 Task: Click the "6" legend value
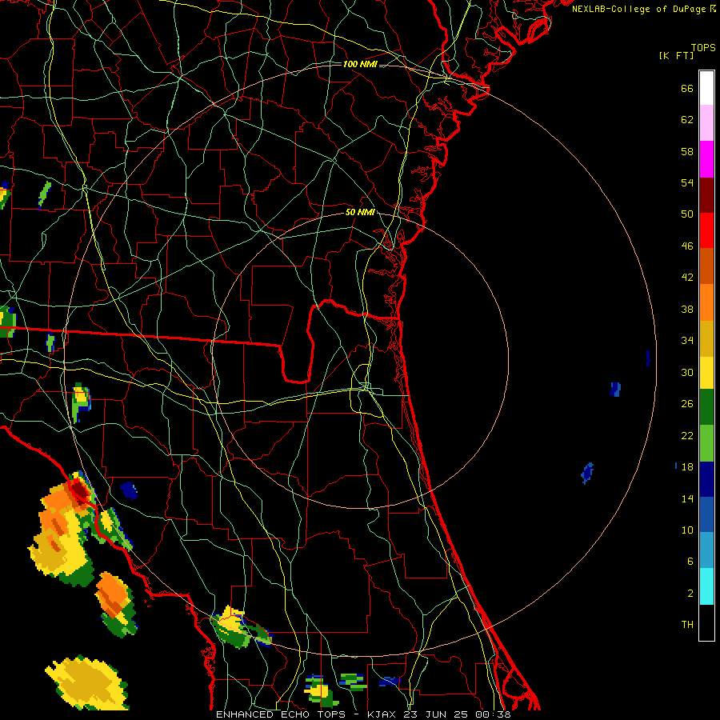tap(690, 562)
